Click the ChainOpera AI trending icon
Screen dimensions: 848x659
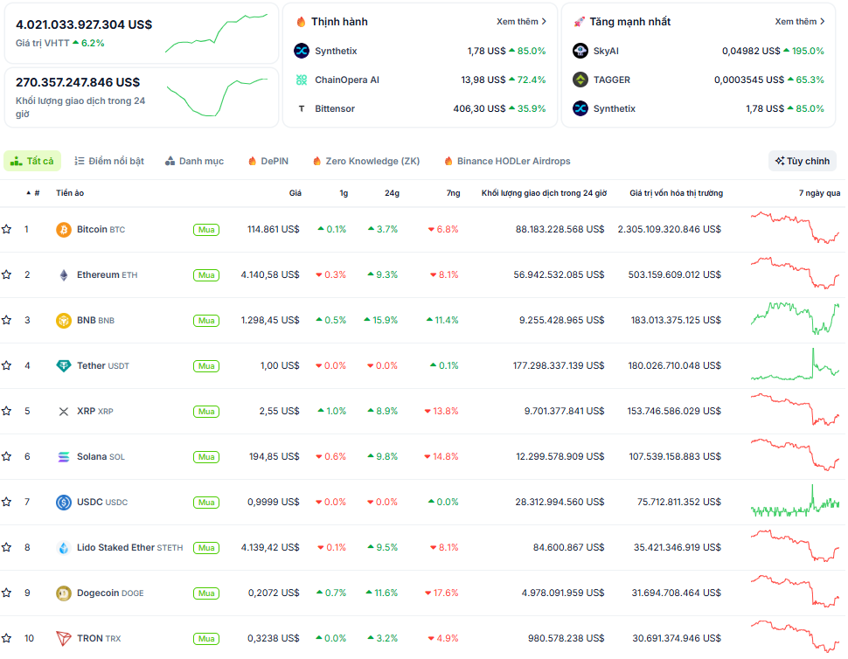(302, 80)
